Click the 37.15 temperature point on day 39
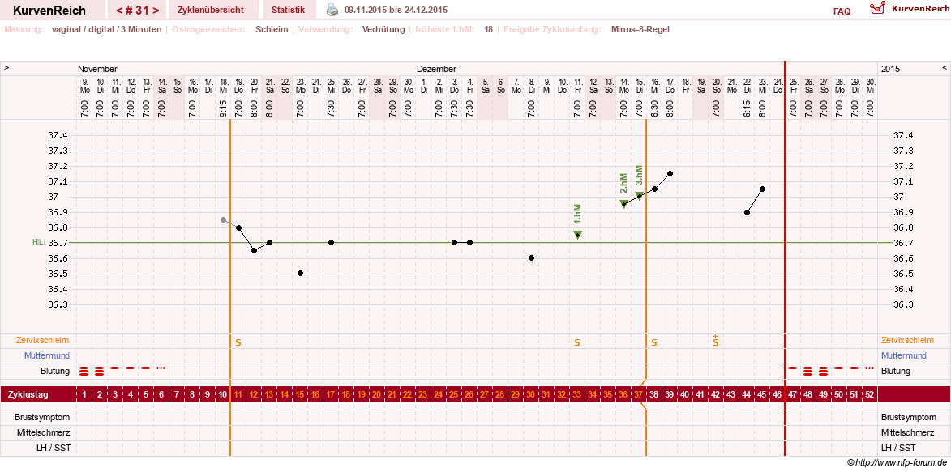 pyautogui.click(x=670, y=173)
